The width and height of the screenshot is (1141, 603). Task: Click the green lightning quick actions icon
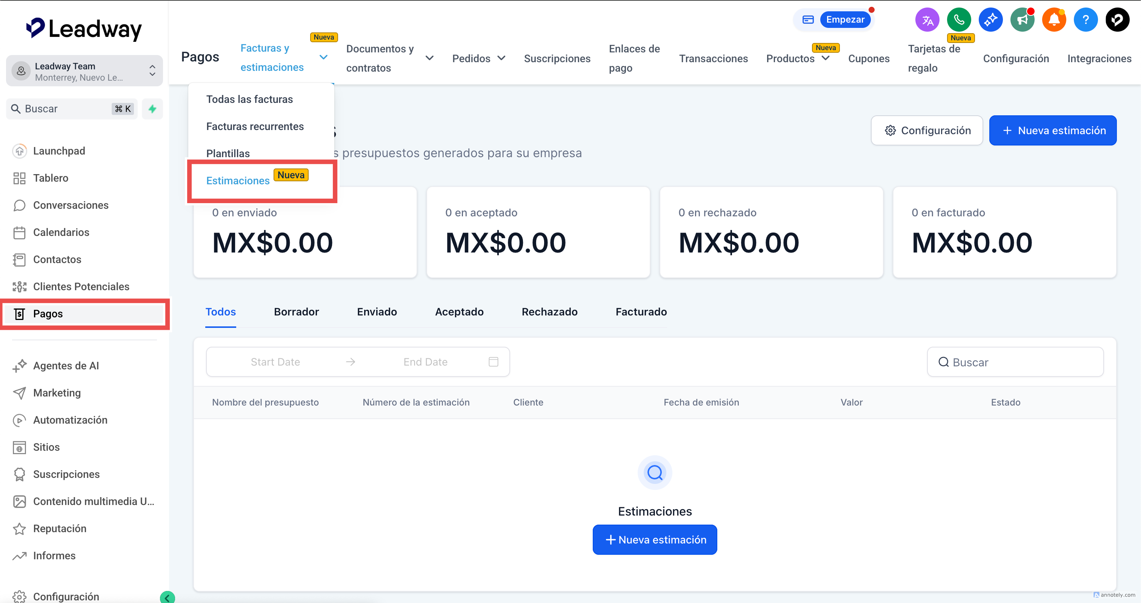point(152,109)
